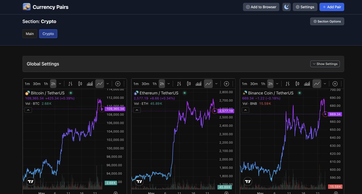The height and width of the screenshot is (194, 362).
Task: Choose Area style on Bitcoin chart
Action: [x=90, y=84]
